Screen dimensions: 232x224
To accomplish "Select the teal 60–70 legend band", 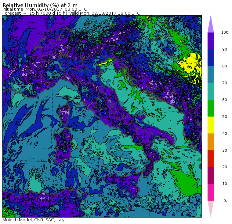I will [211, 91].
